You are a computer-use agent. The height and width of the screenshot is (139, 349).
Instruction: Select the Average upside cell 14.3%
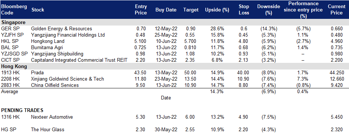[217, 91]
